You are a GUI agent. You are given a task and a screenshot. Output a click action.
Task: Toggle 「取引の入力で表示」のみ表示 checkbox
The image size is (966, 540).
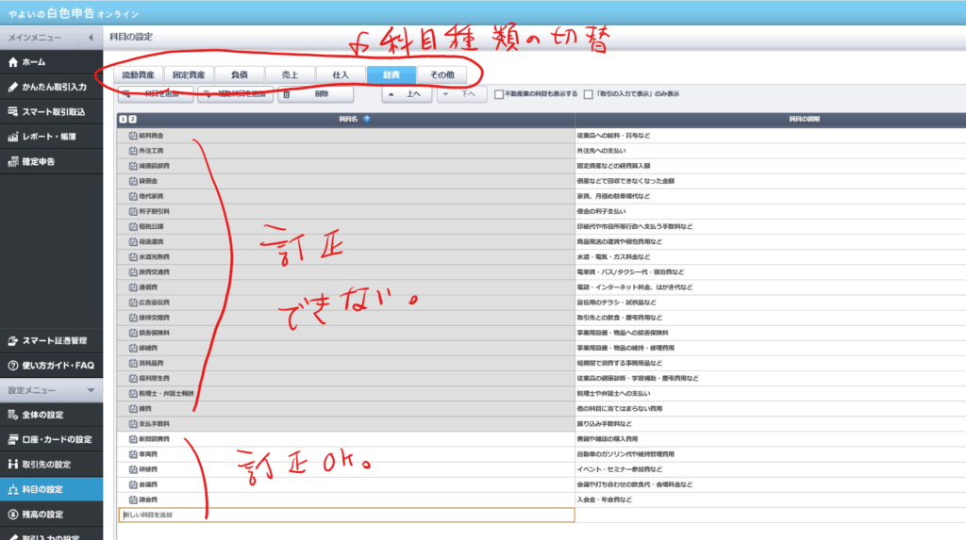[589, 94]
